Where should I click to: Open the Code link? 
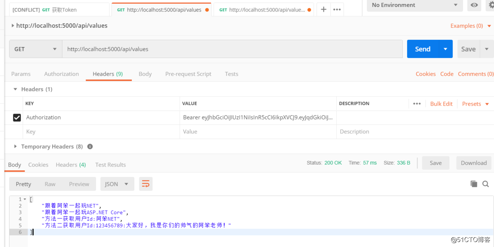(x=447, y=74)
